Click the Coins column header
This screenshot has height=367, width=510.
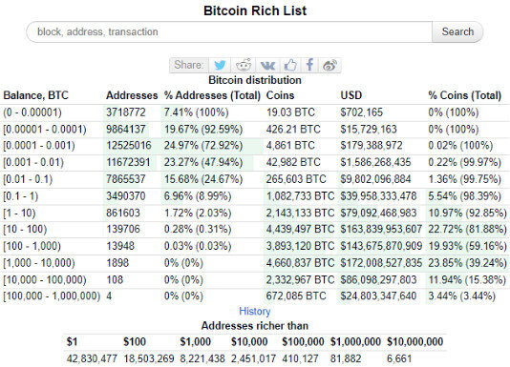pyautogui.click(x=280, y=95)
